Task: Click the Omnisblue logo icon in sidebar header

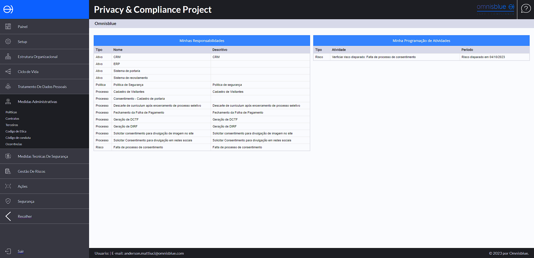Action: click(x=8, y=9)
